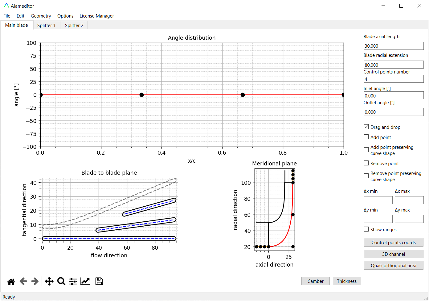Check the Show ranges checkbox
Image resolution: width=429 pixels, height=301 pixels.
366,229
